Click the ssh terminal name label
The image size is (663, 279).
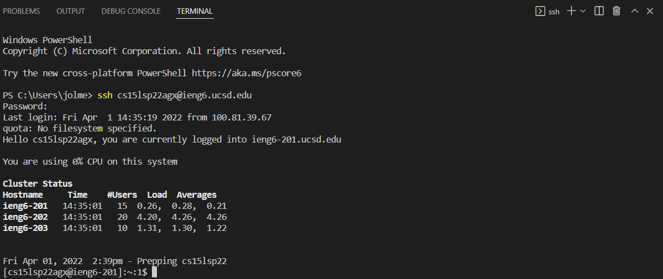click(554, 12)
